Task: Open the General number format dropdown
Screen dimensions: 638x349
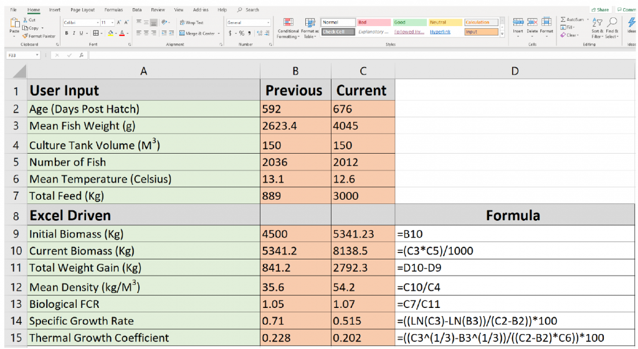Action: pyautogui.click(x=268, y=23)
